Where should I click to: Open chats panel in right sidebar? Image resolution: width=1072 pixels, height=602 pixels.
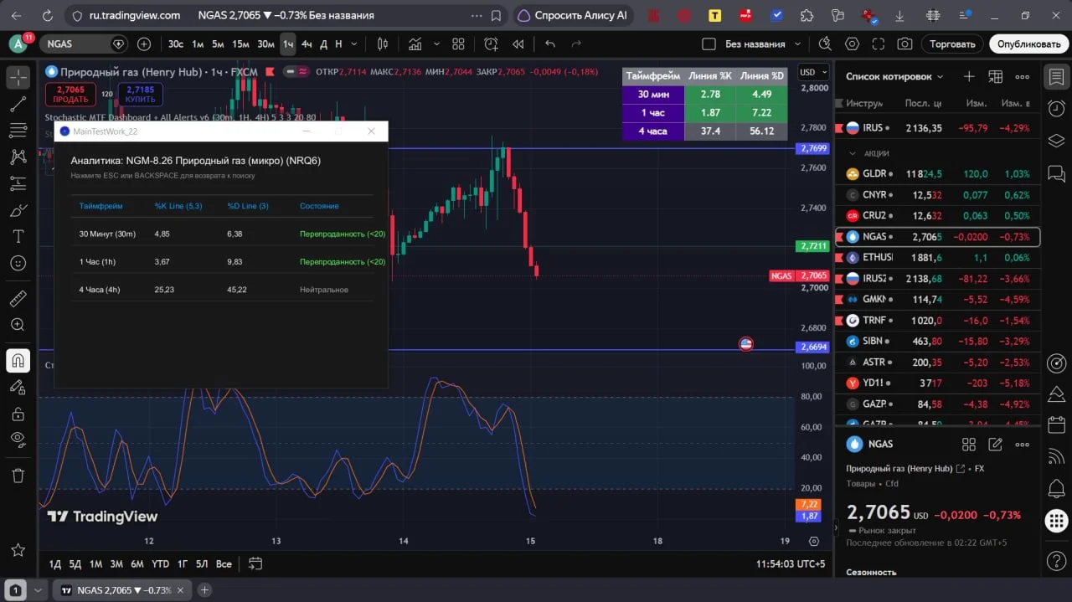(x=1056, y=173)
